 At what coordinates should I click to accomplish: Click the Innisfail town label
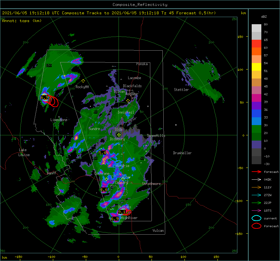(x=126, y=112)
